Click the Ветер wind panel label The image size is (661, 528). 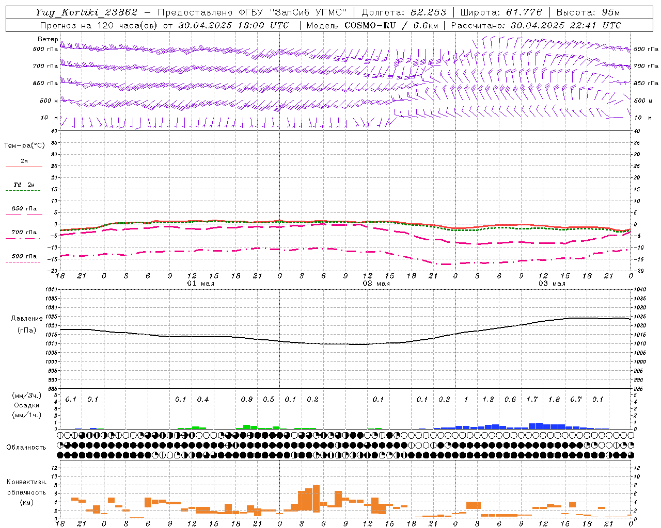point(48,39)
